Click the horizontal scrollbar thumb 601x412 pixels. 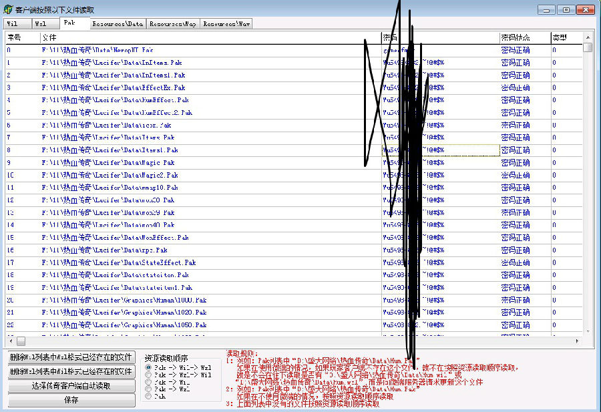point(21,341)
